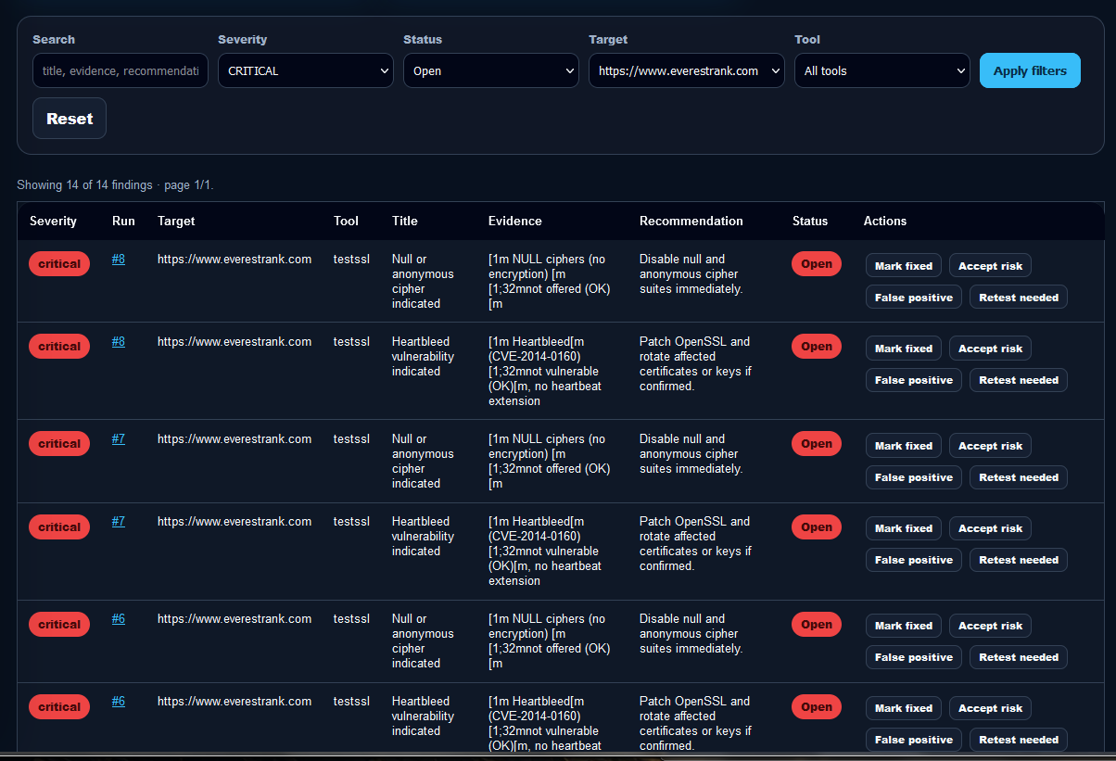The width and height of the screenshot is (1116, 761).
Task: Click Open status badge in run #6 Null cipher row
Action: click(817, 624)
